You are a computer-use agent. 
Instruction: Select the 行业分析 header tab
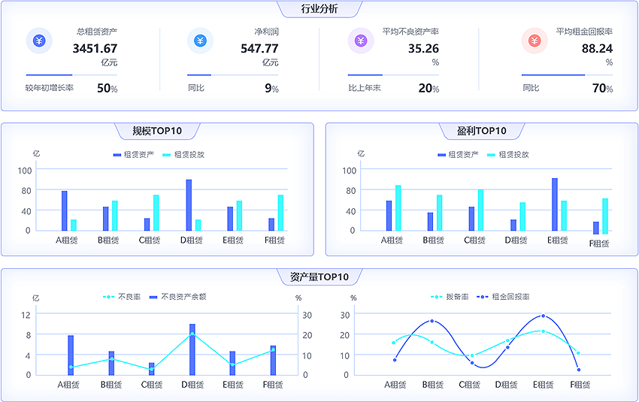pos(319,9)
